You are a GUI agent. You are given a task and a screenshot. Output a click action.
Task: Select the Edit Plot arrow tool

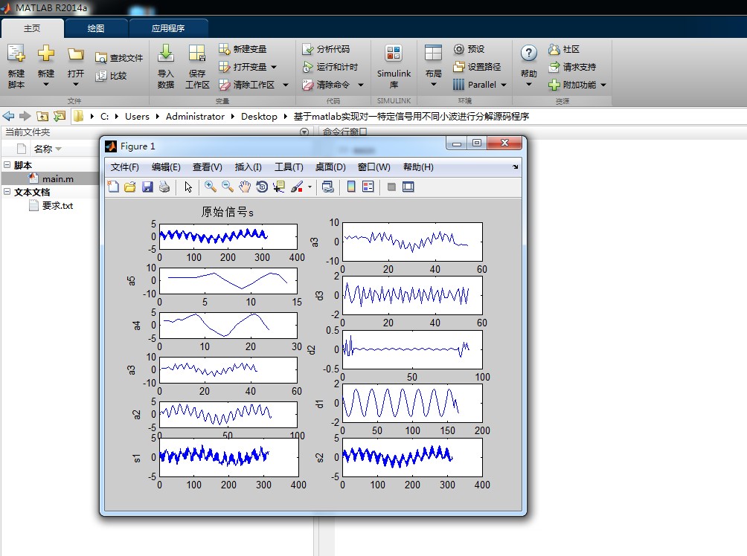coord(188,187)
